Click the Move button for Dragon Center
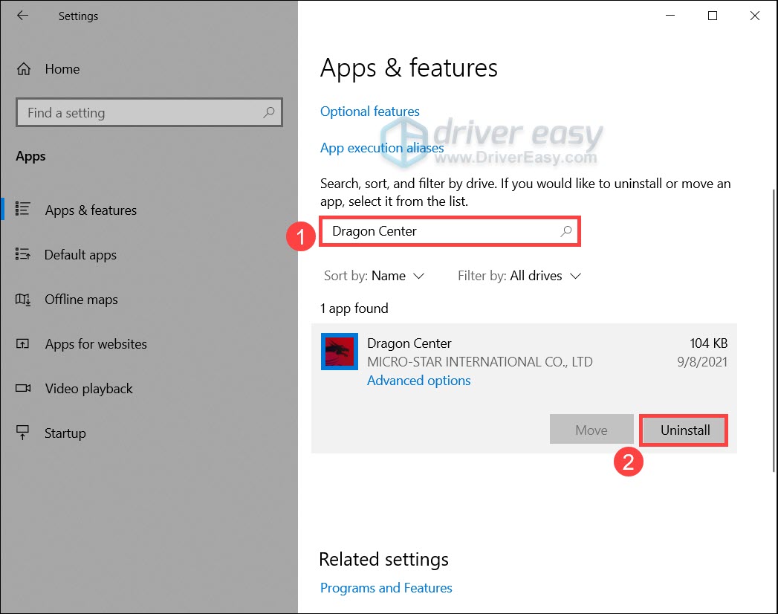Image resolution: width=778 pixels, height=614 pixels. [591, 430]
